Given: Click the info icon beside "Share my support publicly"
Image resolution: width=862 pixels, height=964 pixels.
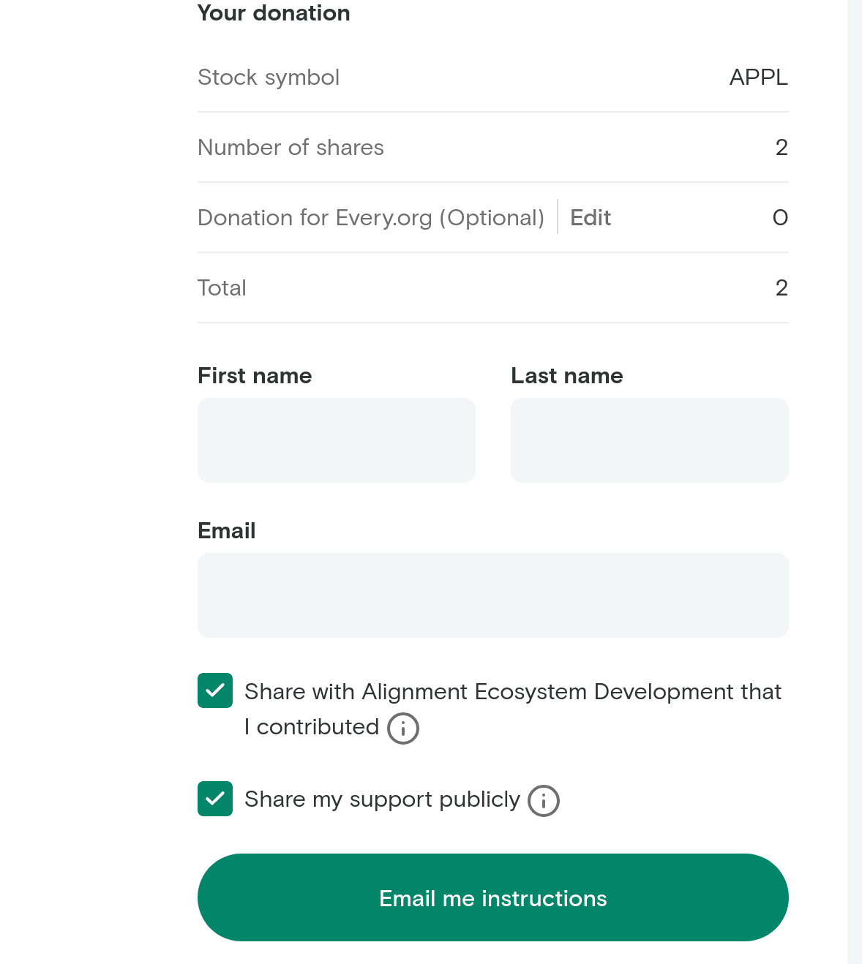Looking at the screenshot, I should (x=544, y=801).
